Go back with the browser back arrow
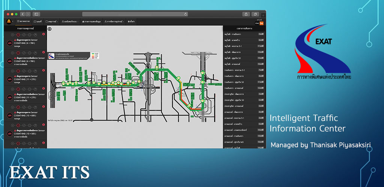Image resolution: width=384 pixels, height=187 pixels. (23, 14)
